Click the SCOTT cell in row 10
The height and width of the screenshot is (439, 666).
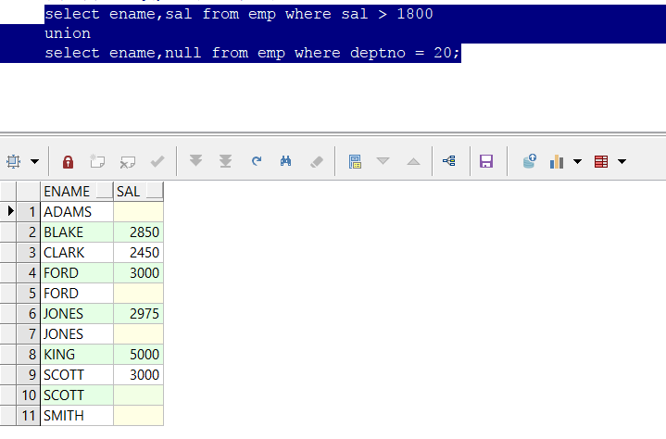pyautogui.click(x=77, y=395)
